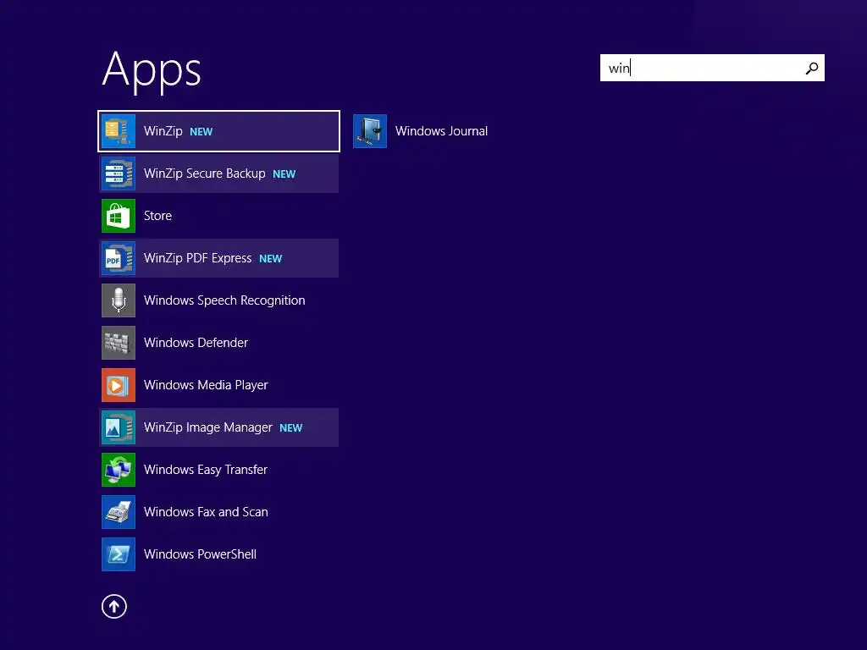Click NEW badge next to Image Manager
867x650 pixels.
tap(291, 427)
